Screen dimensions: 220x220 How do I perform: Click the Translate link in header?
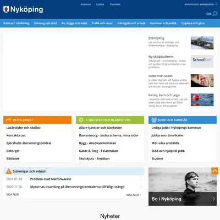point(115,4)
